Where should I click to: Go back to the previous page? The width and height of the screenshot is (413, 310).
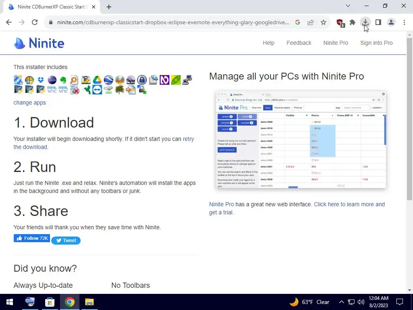pos(9,22)
